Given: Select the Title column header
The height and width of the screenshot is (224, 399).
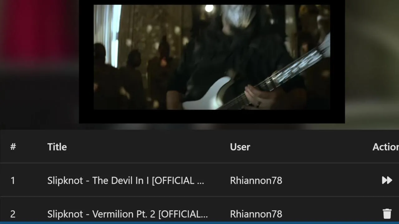Looking at the screenshot, I should click(x=57, y=147).
